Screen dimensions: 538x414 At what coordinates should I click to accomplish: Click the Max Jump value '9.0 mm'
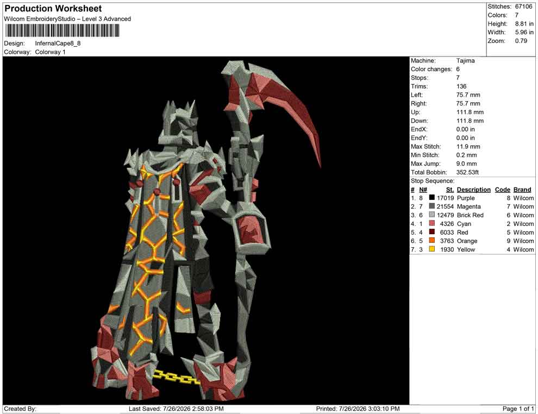[x=466, y=164]
